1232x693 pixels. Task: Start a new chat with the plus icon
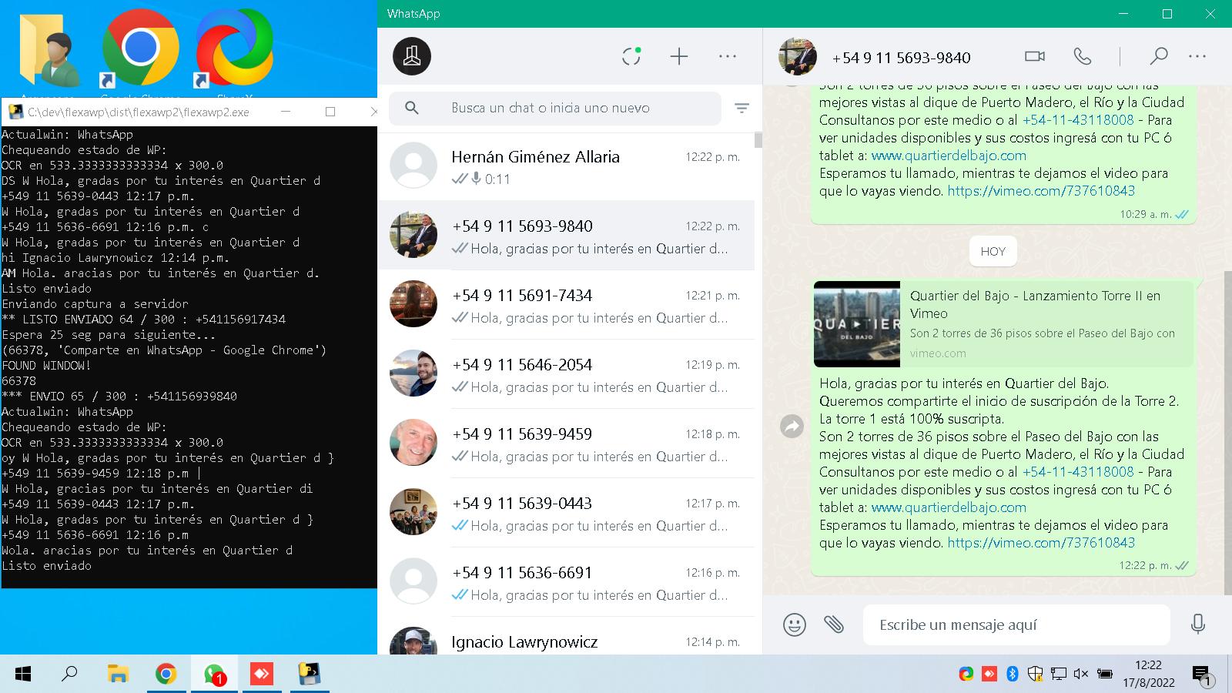coord(679,56)
